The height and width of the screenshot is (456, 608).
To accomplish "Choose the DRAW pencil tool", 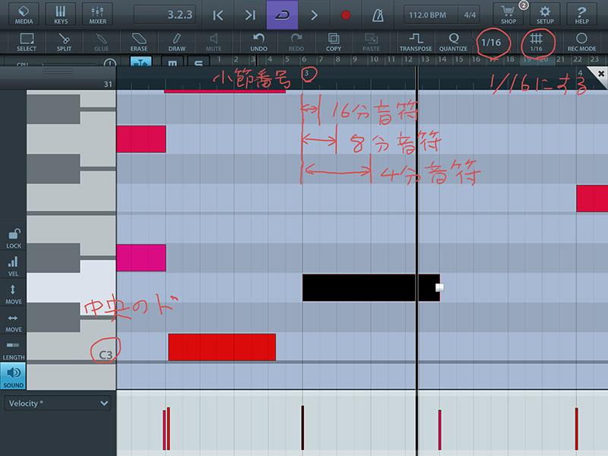I will click(177, 42).
